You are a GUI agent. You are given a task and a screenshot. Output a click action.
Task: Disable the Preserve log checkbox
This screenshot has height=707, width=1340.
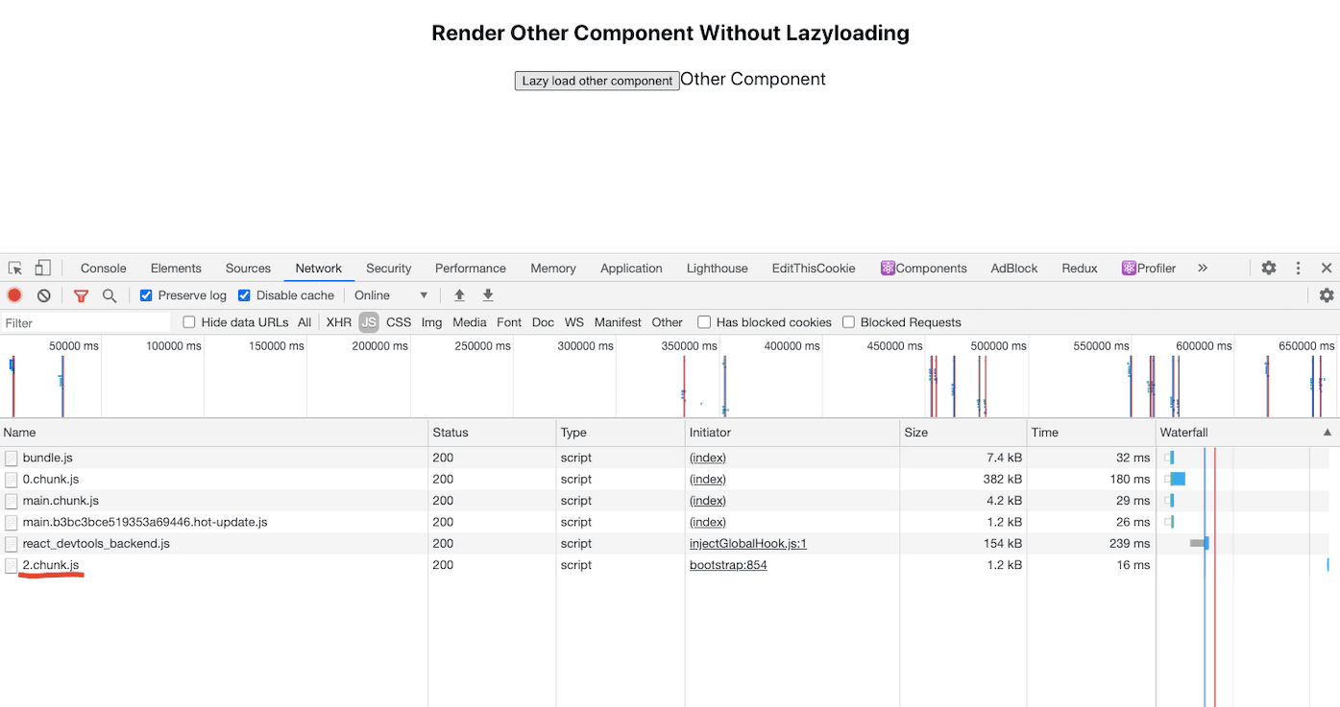pos(146,295)
